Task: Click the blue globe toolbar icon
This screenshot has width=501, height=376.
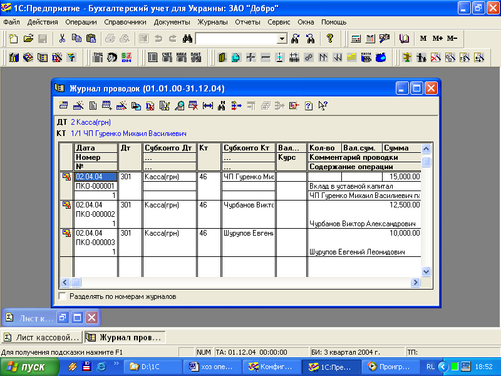Action: pyautogui.click(x=381, y=58)
